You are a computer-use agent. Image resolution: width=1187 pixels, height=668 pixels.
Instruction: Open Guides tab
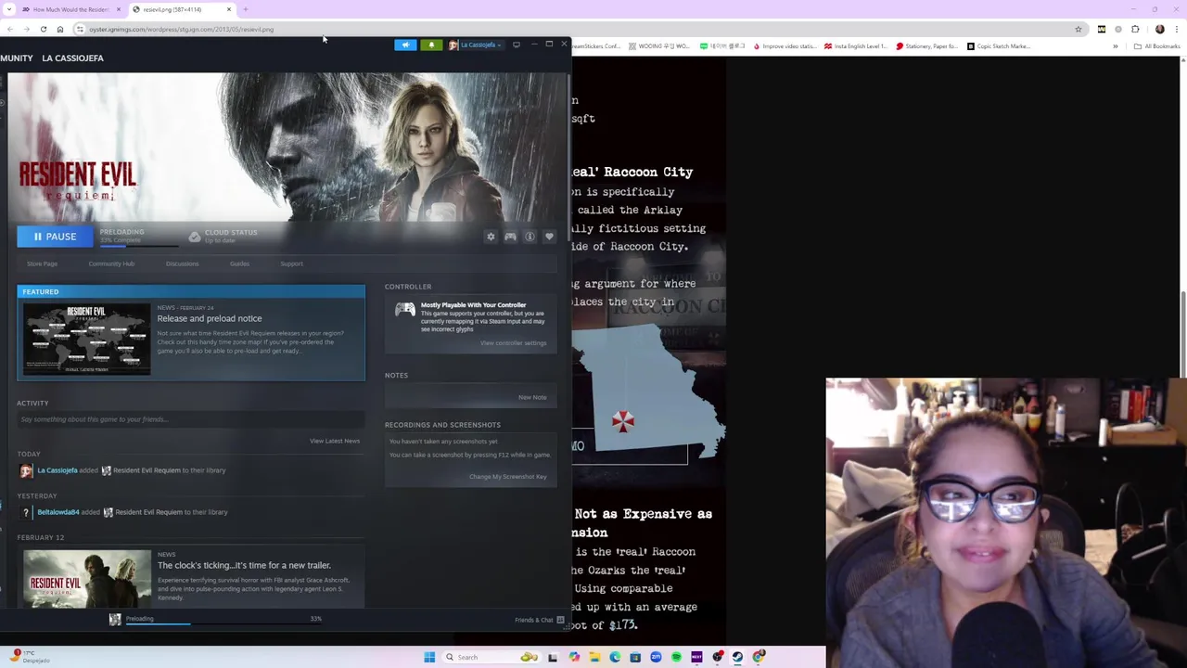click(x=239, y=263)
